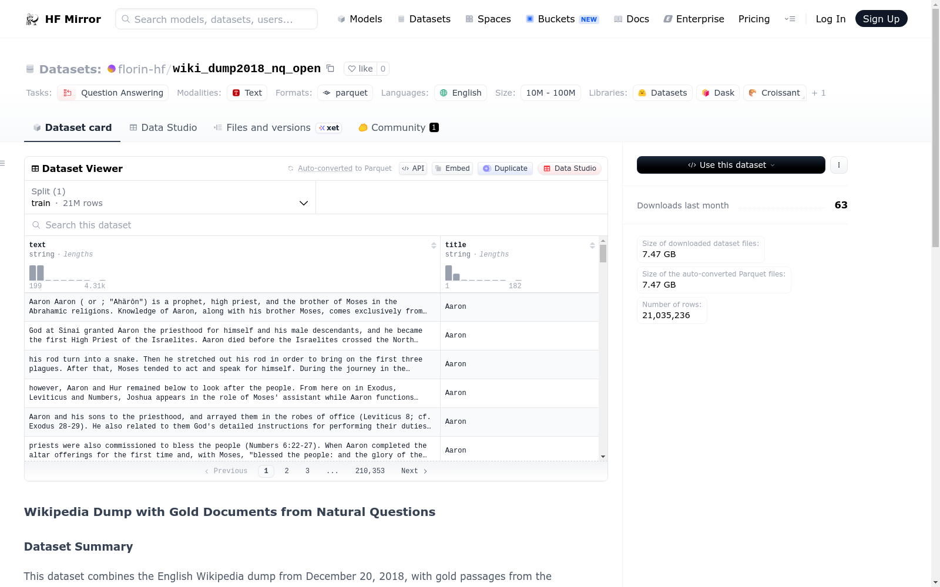Click the Datasets: breadcrumb label
This screenshot has width=940, height=587.
[x=70, y=69]
